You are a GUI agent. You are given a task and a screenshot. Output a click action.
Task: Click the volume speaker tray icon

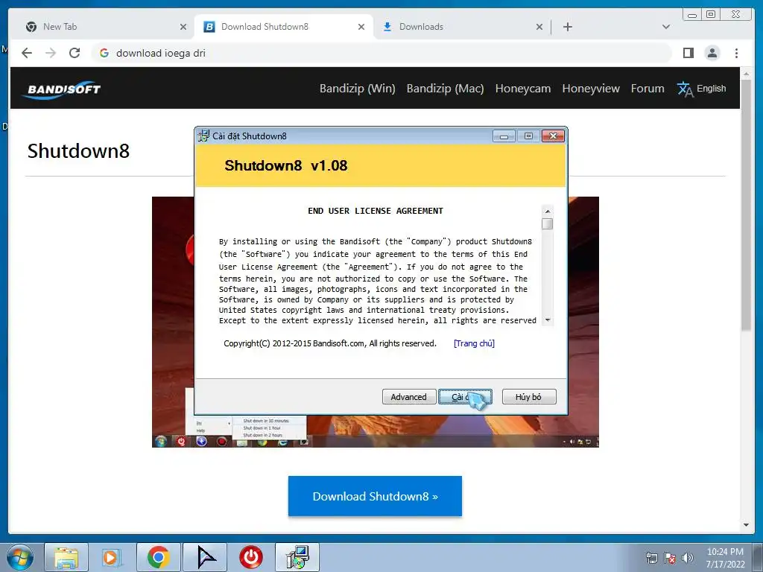coord(688,558)
